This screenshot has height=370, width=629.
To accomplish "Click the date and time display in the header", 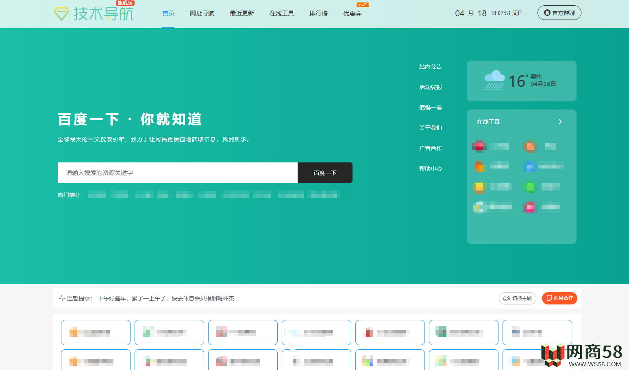I will click(x=489, y=13).
